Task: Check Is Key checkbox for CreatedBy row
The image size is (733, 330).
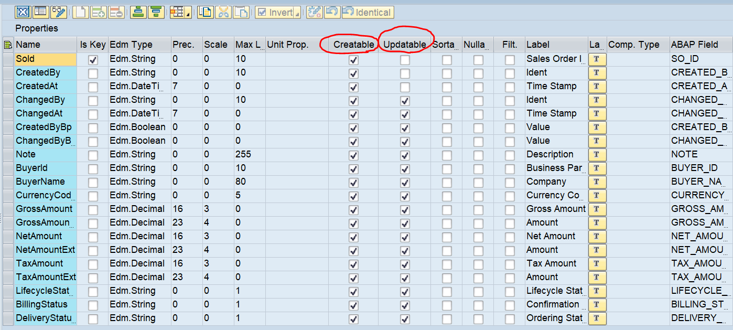Action: click(x=93, y=73)
